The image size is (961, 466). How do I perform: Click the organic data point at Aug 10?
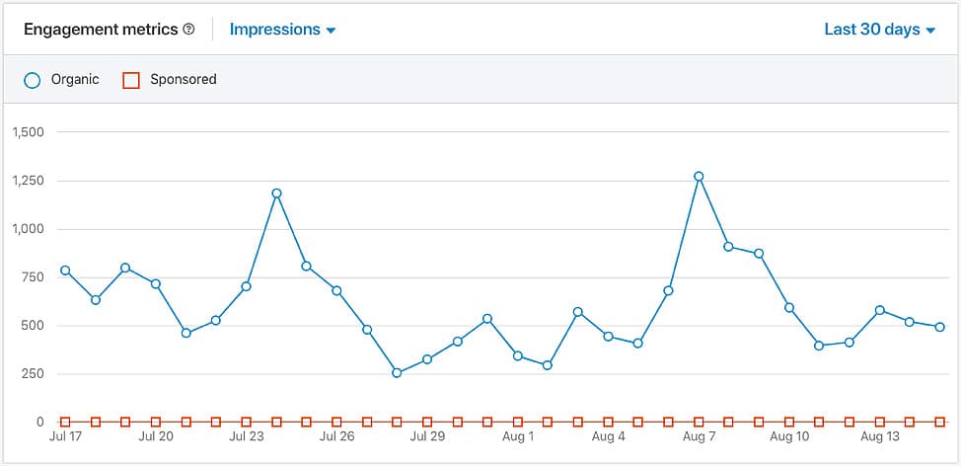(x=789, y=308)
